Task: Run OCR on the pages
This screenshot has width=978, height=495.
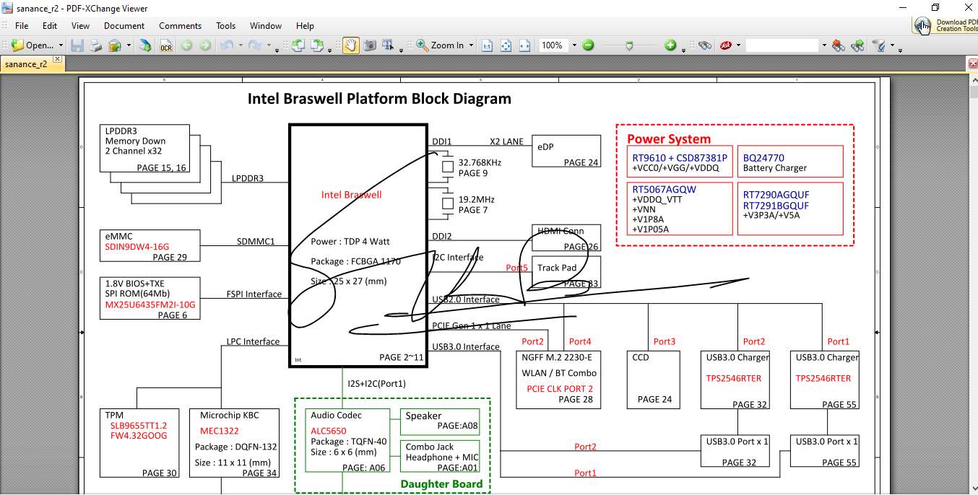Action: coord(166,45)
